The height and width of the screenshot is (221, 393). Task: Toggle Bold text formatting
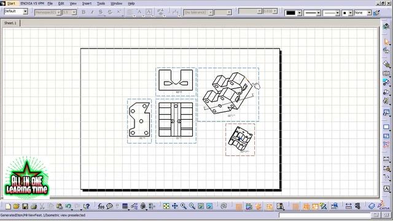pyautogui.click(x=84, y=12)
